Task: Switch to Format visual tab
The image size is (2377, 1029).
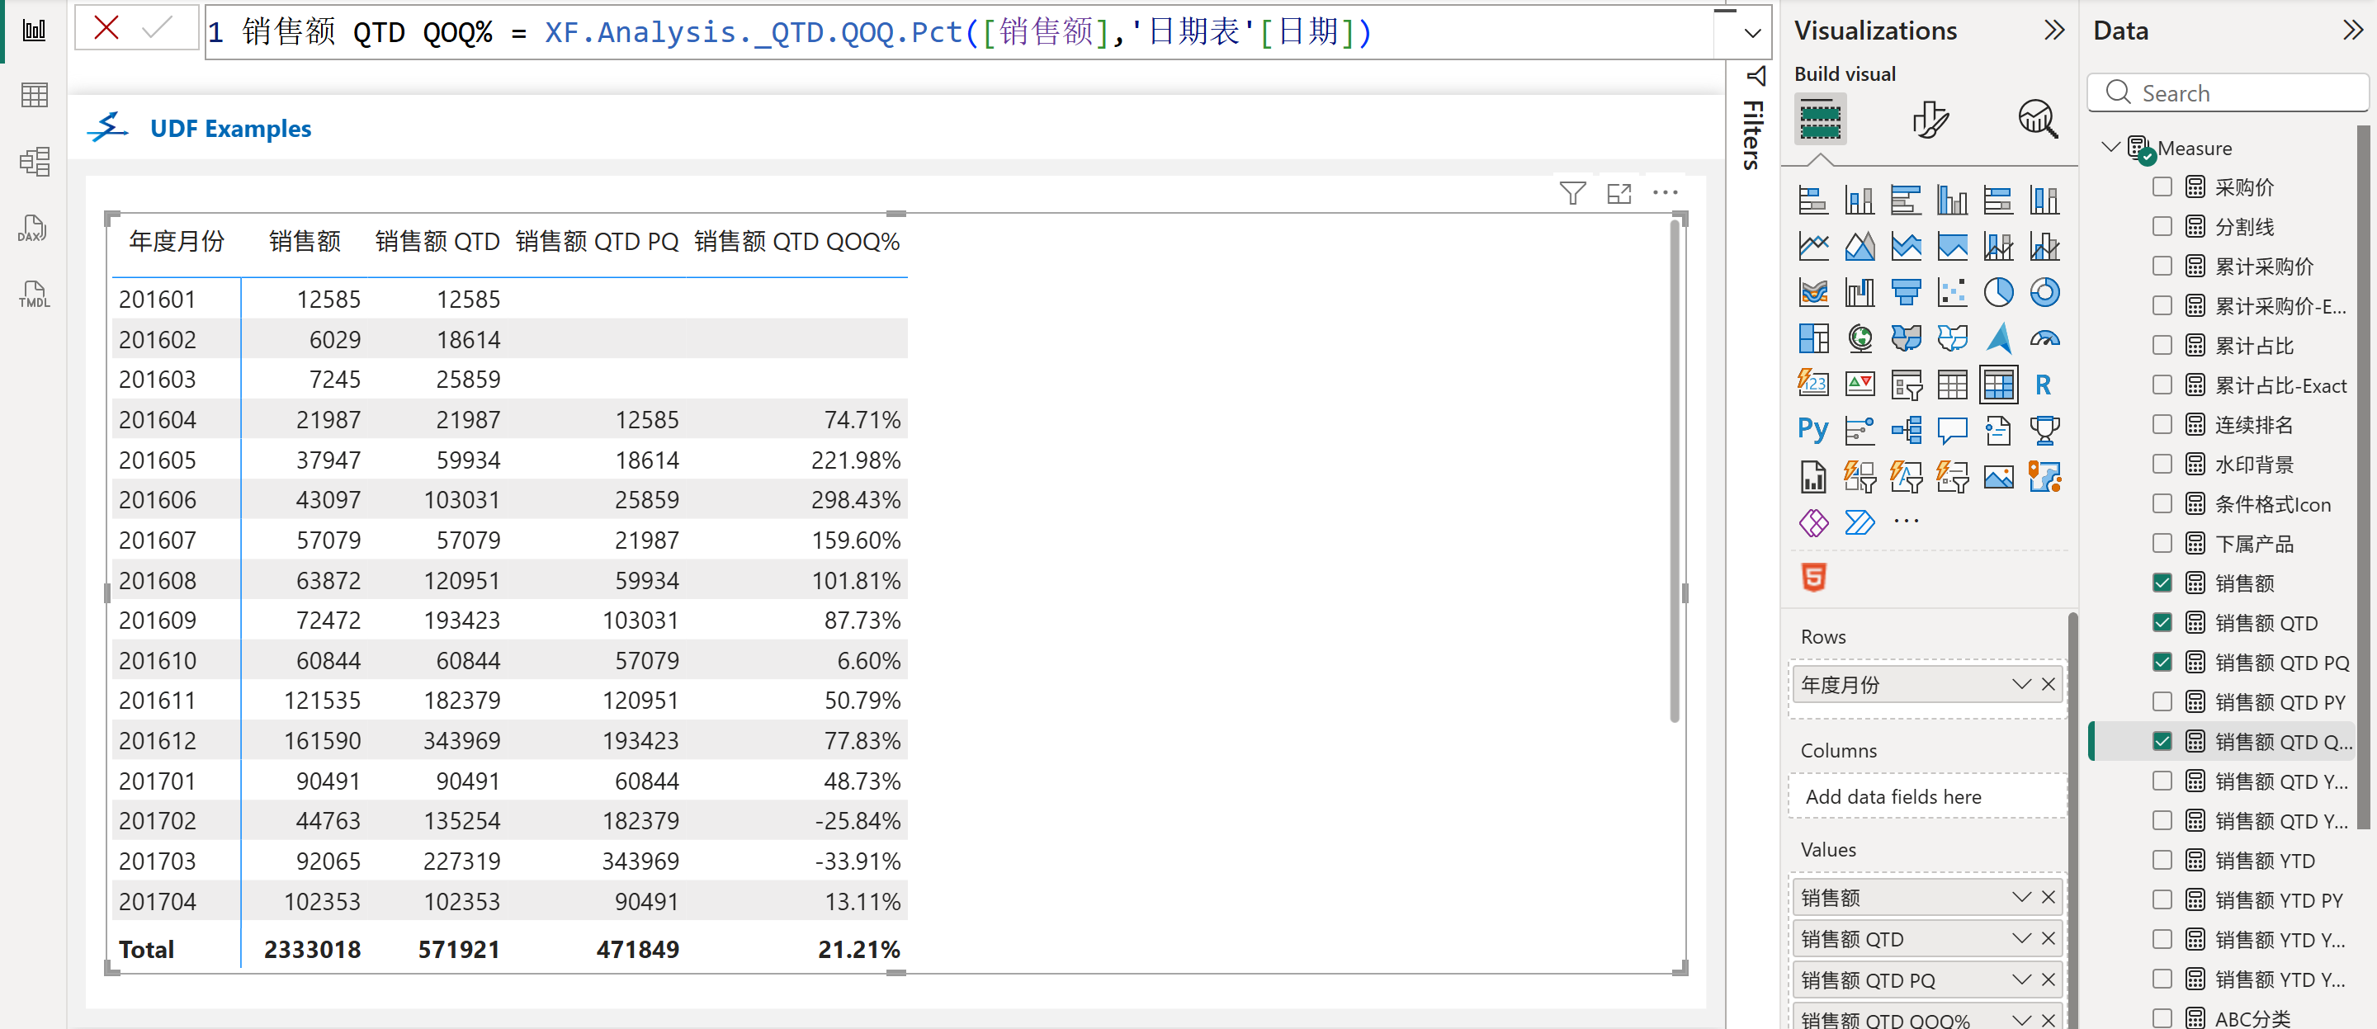Action: point(1929,120)
